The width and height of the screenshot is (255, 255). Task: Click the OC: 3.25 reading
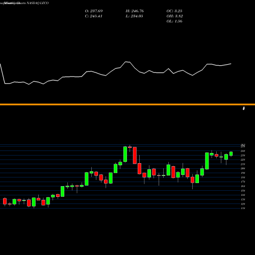click(174, 11)
